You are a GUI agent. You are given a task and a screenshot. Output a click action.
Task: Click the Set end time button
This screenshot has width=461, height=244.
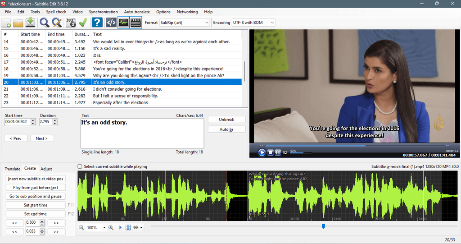36,214
